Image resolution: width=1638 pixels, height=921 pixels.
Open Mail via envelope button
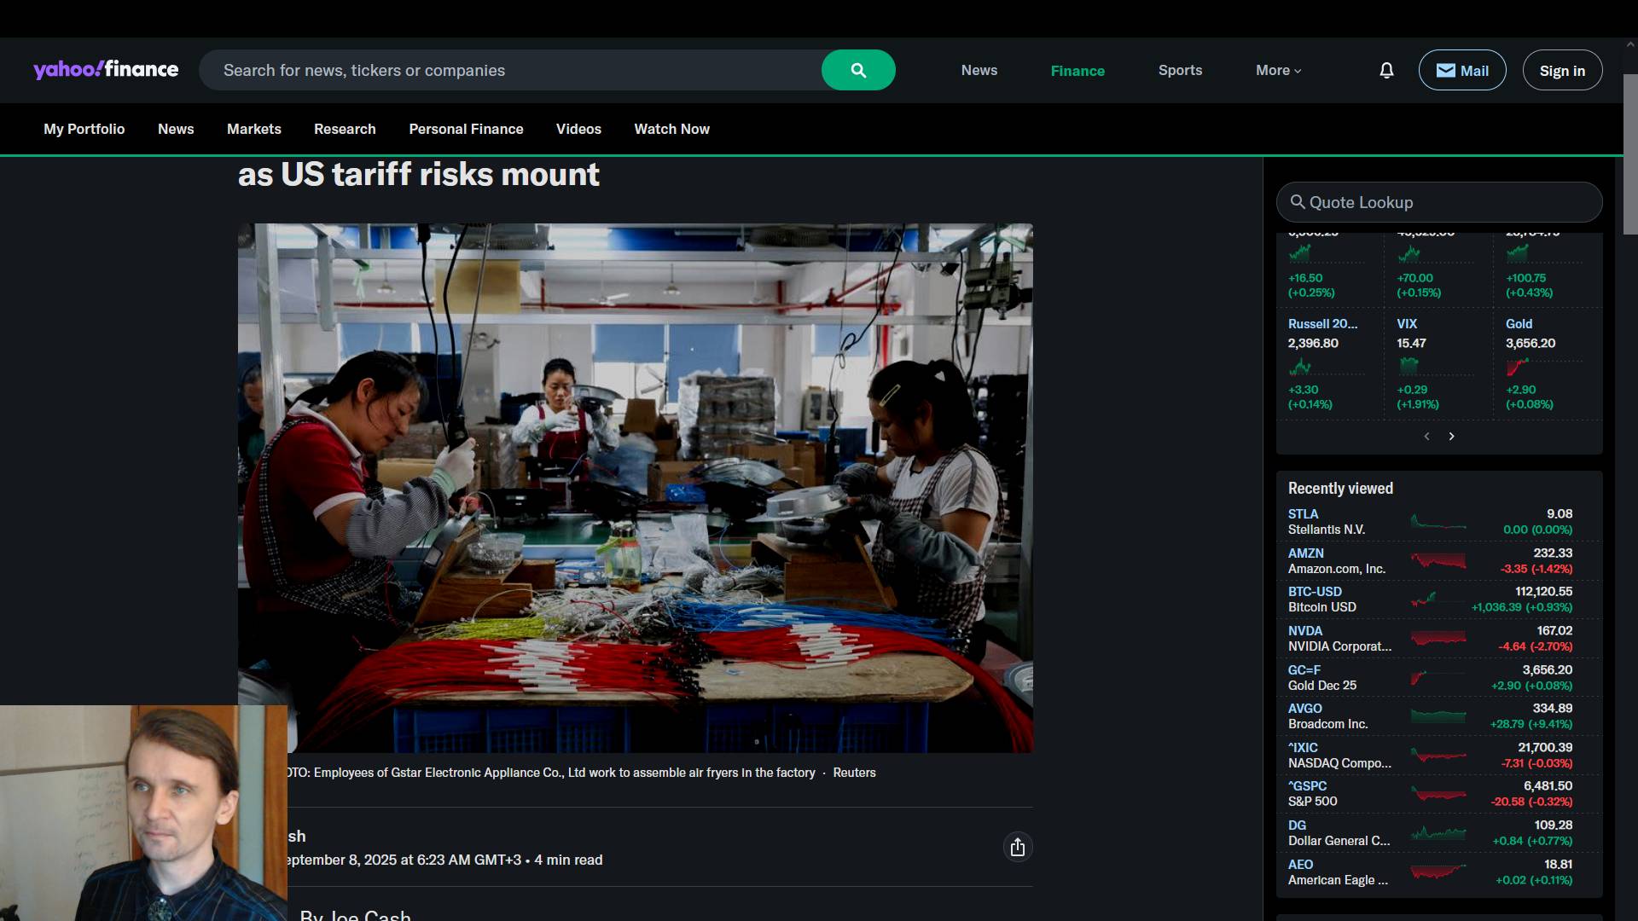[x=1461, y=70]
